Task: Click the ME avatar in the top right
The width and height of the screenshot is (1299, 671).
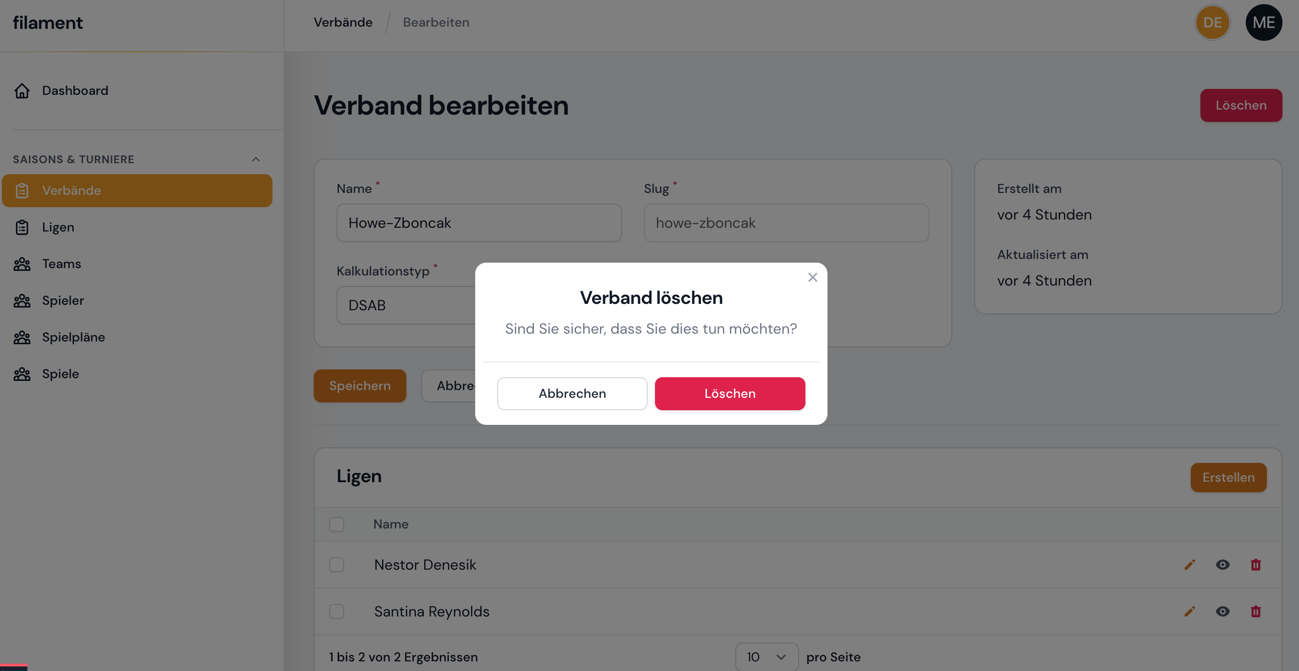Action: [x=1264, y=22]
